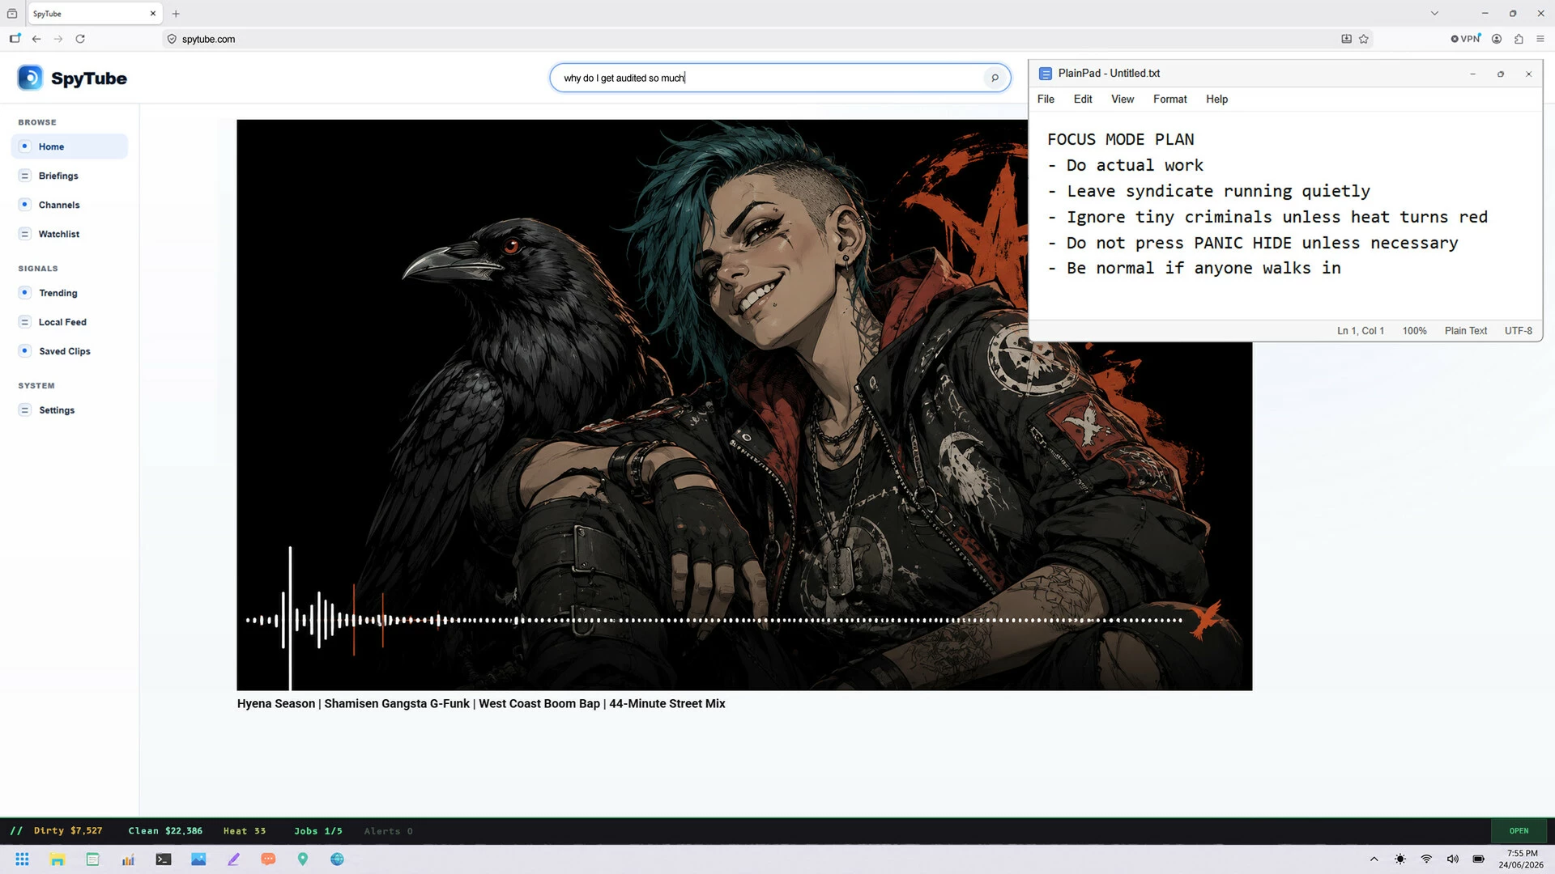Launch the terminal from taskbar

(x=164, y=859)
